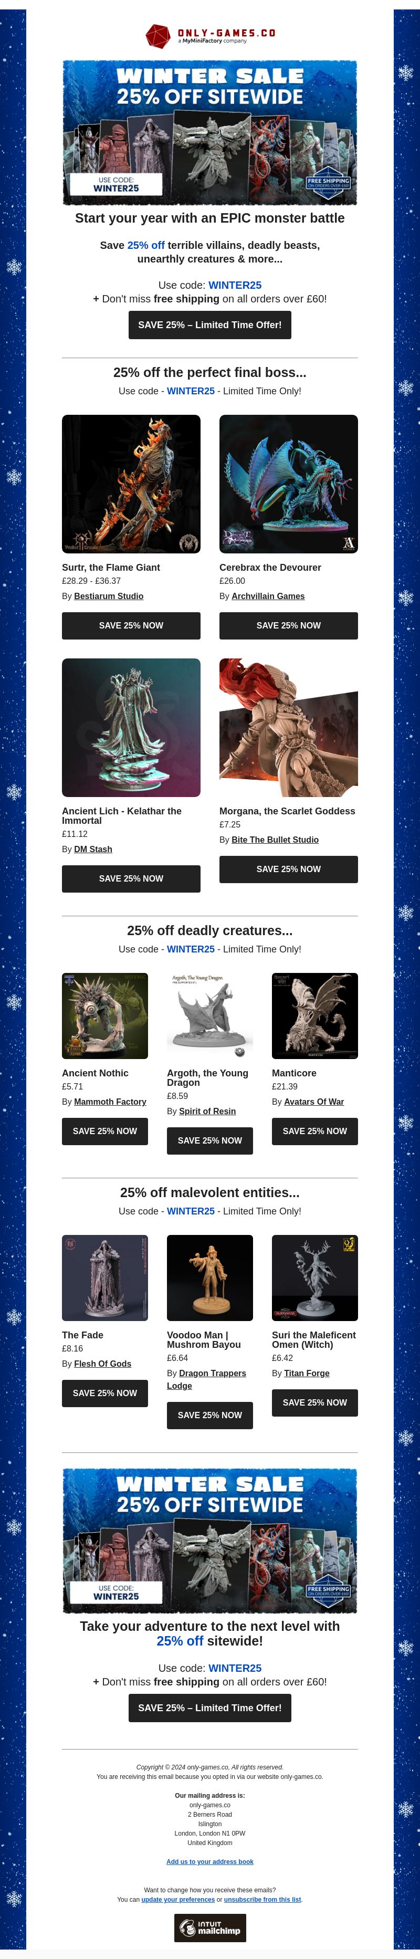Open Surtr, the Flame Giant image
The height and width of the screenshot is (1959, 420).
pyautogui.click(x=131, y=484)
